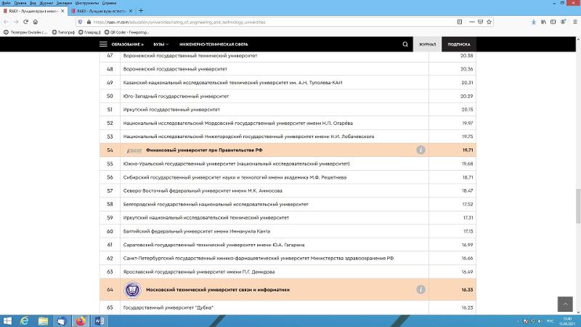Open a new tab with plus button

coord(141,11)
